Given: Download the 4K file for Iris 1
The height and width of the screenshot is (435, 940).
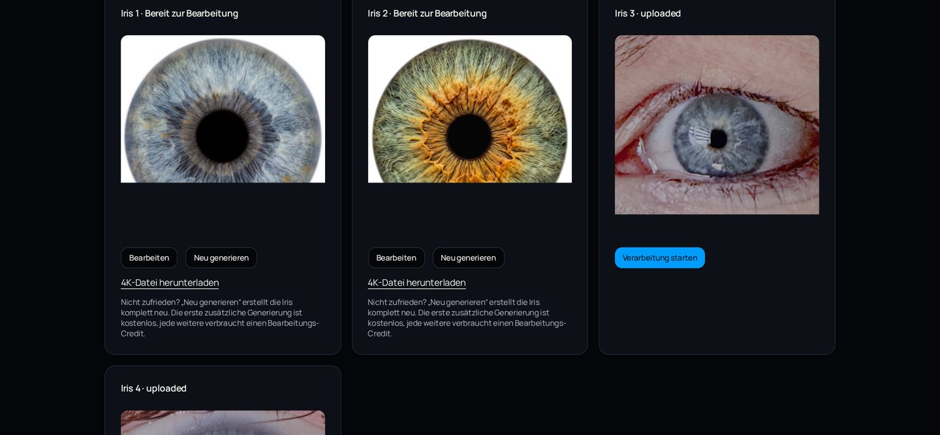Looking at the screenshot, I should pos(170,282).
